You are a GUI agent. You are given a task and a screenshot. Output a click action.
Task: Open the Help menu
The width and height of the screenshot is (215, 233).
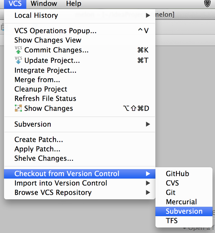pyautogui.click(x=74, y=4)
